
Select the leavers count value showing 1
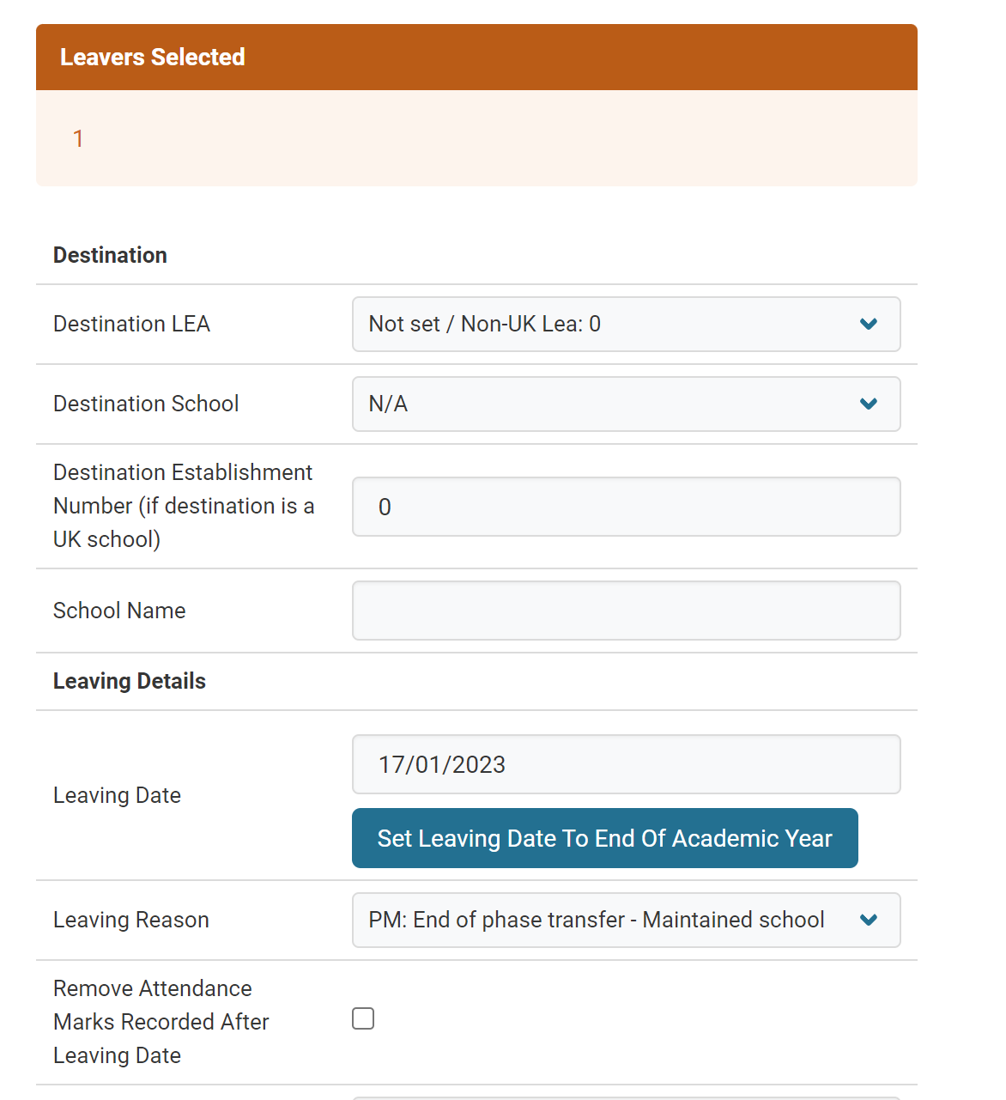tap(78, 137)
